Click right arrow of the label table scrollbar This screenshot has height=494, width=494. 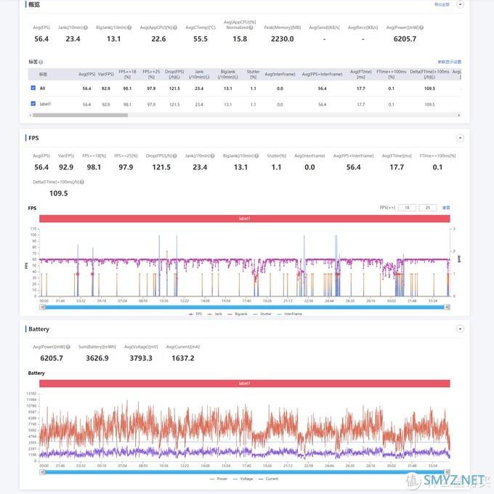(x=458, y=116)
